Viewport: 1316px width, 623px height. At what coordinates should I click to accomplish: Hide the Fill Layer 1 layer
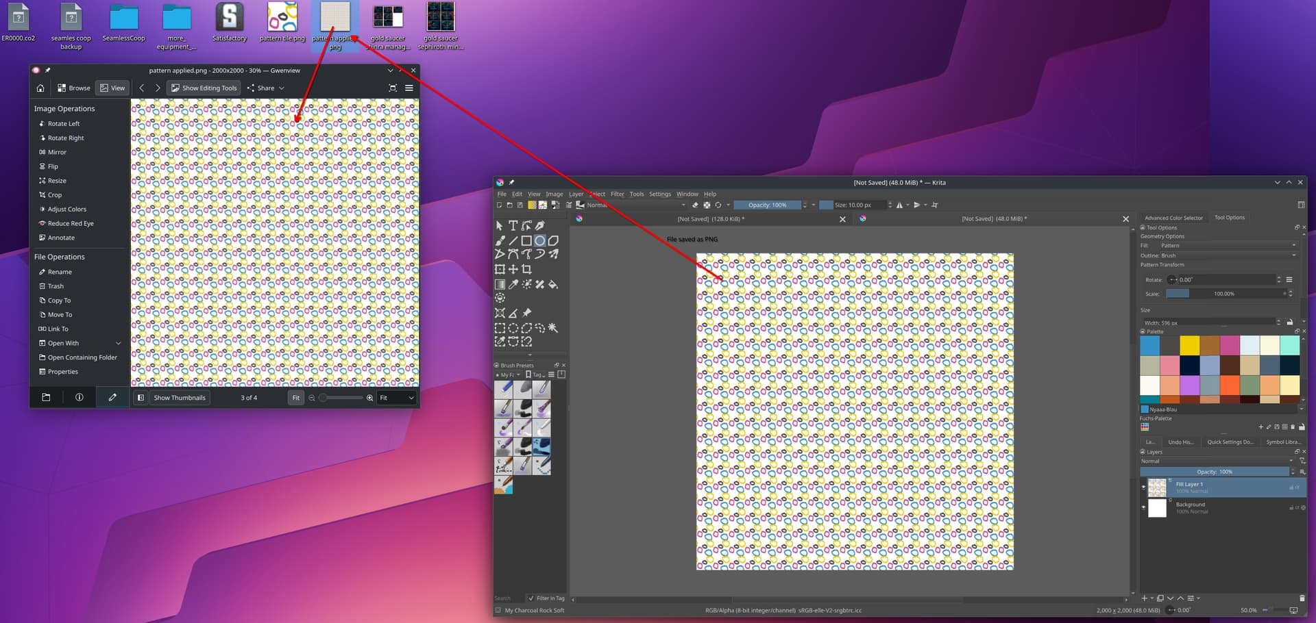click(x=1143, y=487)
